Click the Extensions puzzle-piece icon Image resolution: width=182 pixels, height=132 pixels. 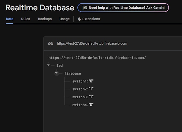point(79,19)
